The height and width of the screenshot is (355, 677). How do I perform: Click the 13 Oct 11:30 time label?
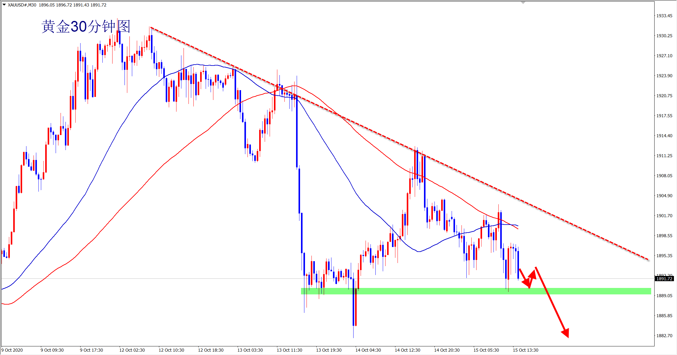(x=289, y=350)
